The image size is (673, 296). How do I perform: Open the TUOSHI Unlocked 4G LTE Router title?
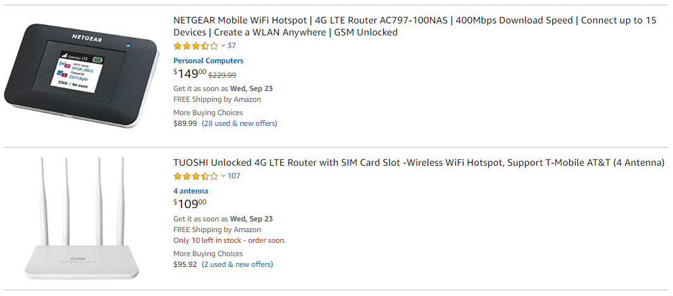point(419,163)
